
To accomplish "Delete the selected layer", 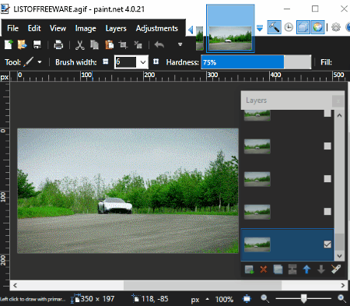I will [x=264, y=269].
